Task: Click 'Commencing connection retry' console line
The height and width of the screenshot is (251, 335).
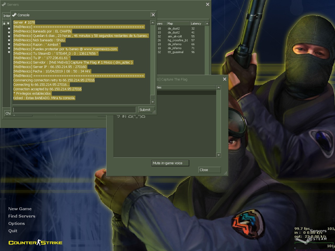Action: tap(54, 80)
